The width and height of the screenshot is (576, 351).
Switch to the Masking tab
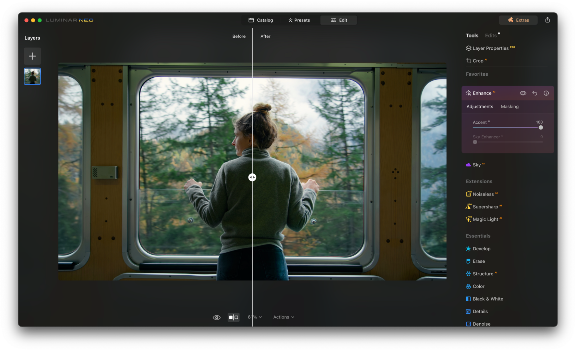(x=509, y=106)
